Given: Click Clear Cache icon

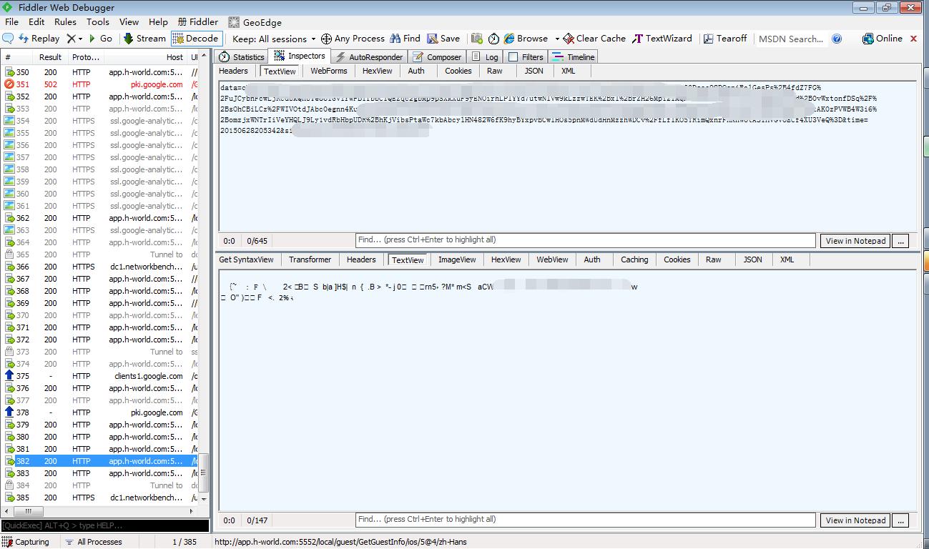Looking at the screenshot, I should click(x=569, y=39).
